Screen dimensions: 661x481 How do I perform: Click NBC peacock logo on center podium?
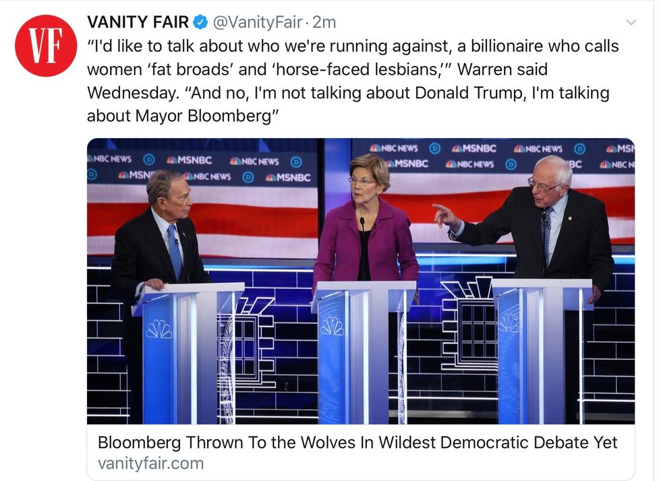tap(332, 326)
